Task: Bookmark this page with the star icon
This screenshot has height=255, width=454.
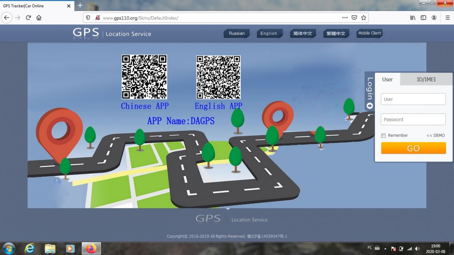Action: tap(364, 18)
